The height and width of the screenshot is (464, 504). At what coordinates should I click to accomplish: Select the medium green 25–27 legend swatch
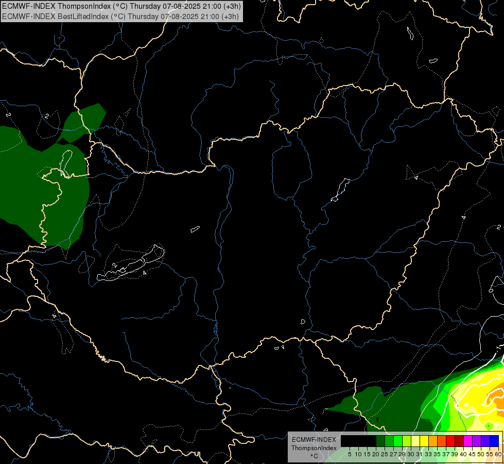pyautogui.click(x=389, y=441)
